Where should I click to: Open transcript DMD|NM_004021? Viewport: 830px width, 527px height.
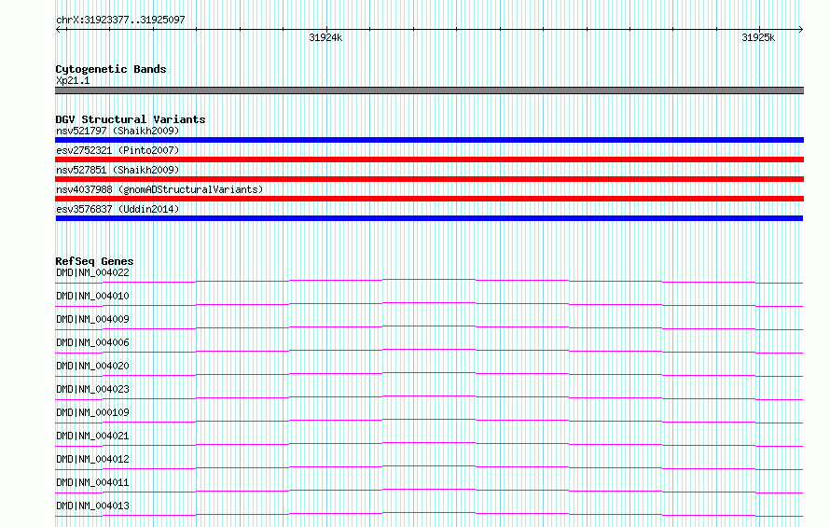(92, 436)
